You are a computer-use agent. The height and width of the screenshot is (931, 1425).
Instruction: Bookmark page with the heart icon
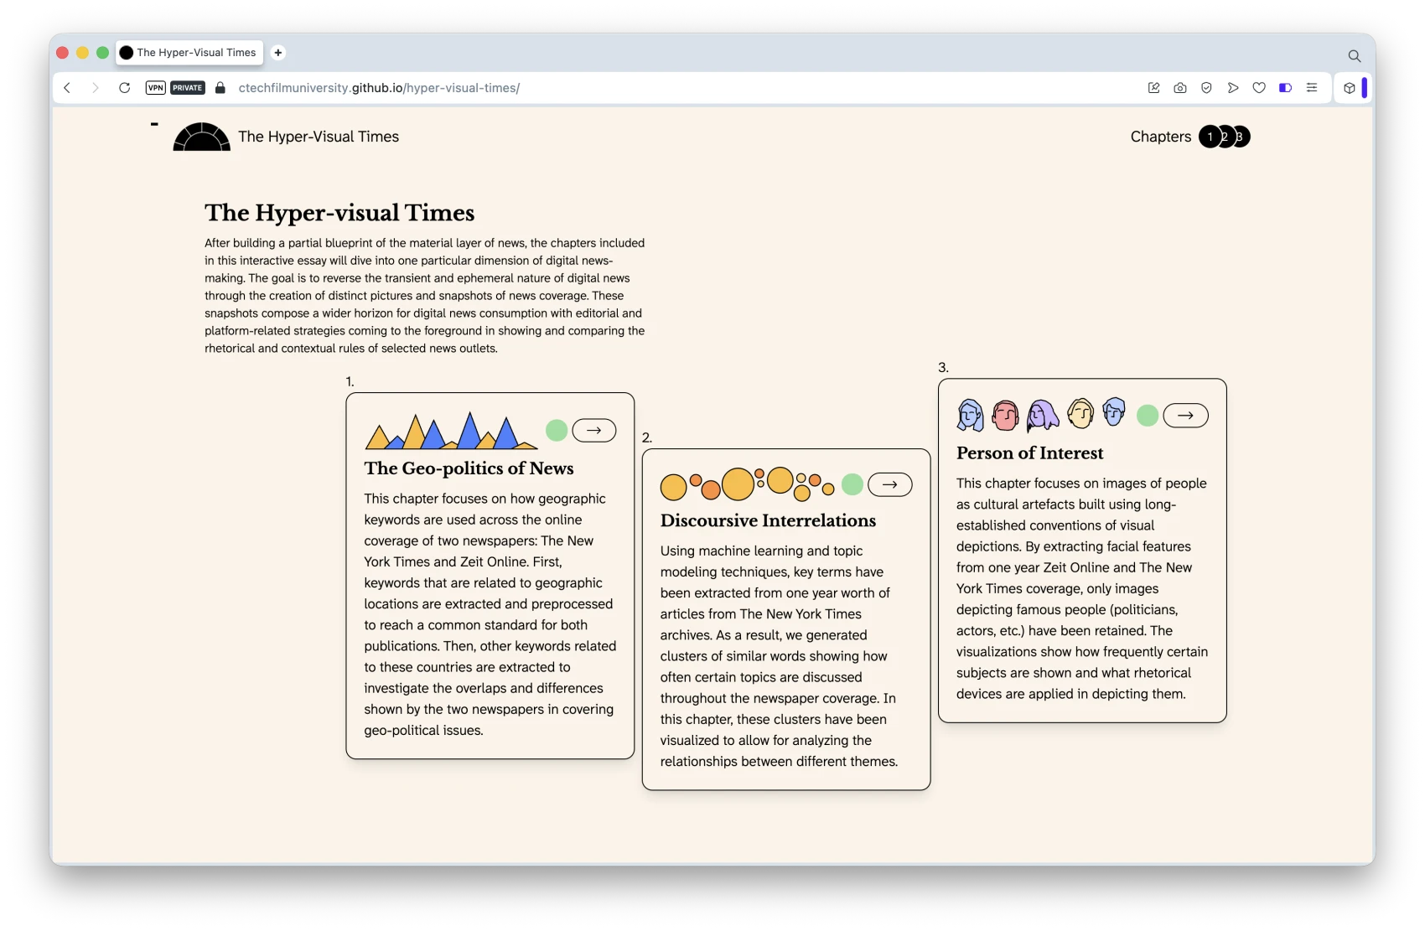pyautogui.click(x=1259, y=88)
